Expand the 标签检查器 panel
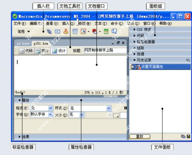 point(134,42)
